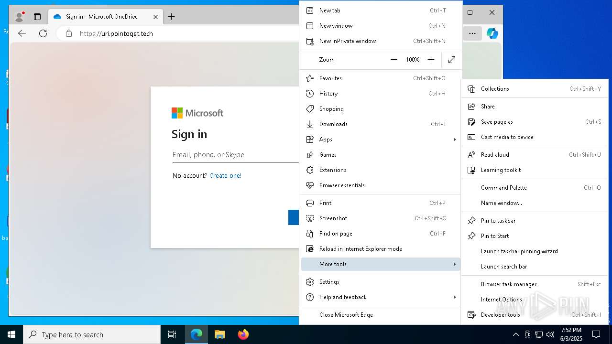Image resolution: width=612 pixels, height=344 pixels.
Task: Expand the Apps submenu
Action: coord(381,139)
